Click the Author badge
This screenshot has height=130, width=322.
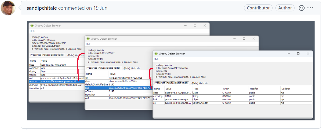[x=285, y=8]
